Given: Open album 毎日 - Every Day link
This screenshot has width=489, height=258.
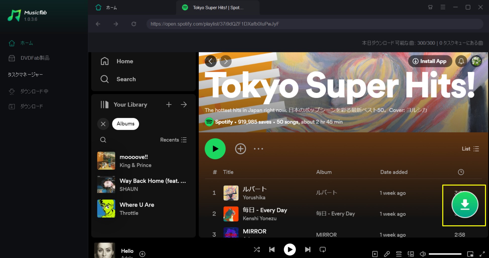Looking at the screenshot, I should tap(335, 214).
